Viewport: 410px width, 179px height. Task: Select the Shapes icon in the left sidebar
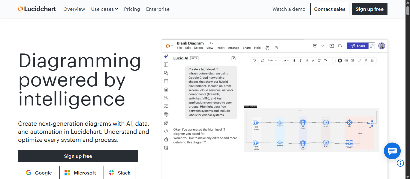pos(166,73)
